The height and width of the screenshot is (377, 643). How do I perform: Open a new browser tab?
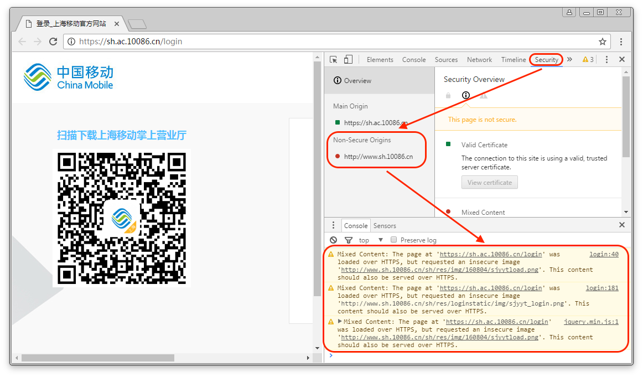point(137,24)
